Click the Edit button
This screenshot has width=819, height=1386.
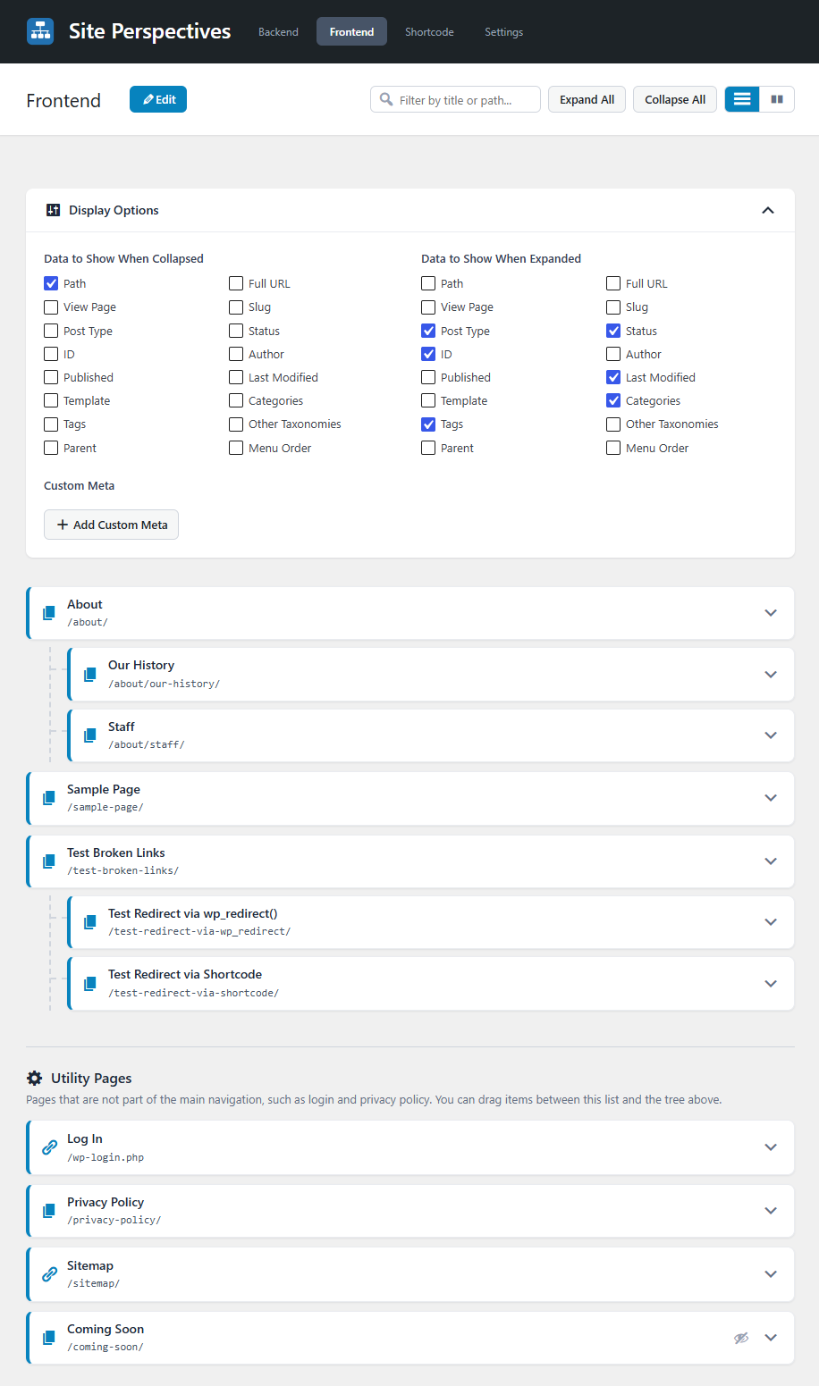pyautogui.click(x=158, y=99)
